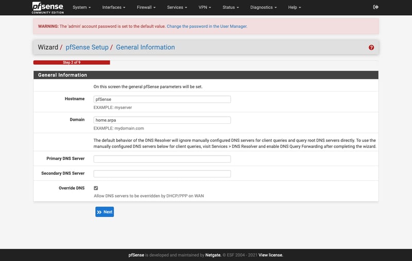
Task: Expand the Help dropdown menu
Action: coord(294,7)
